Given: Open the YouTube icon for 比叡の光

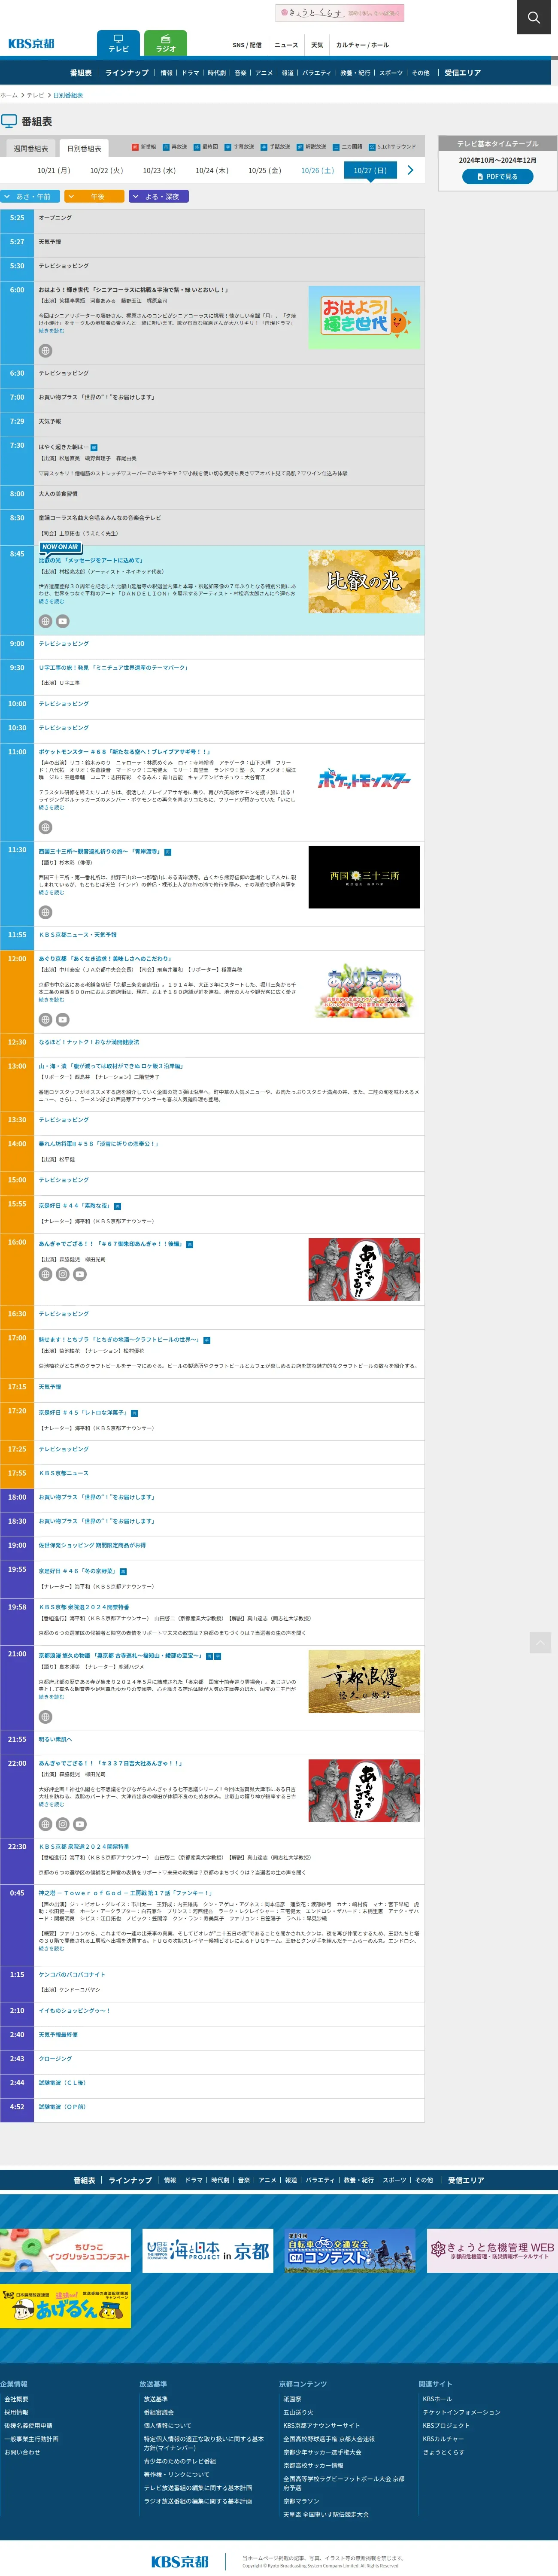Looking at the screenshot, I should pos(63,621).
